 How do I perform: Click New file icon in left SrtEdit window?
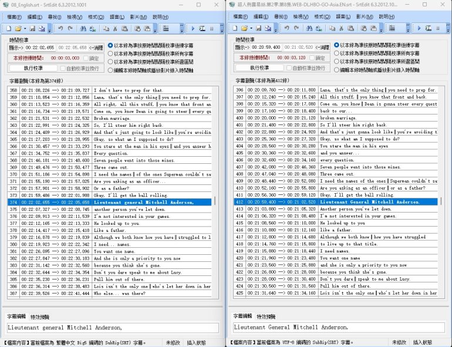point(9,29)
